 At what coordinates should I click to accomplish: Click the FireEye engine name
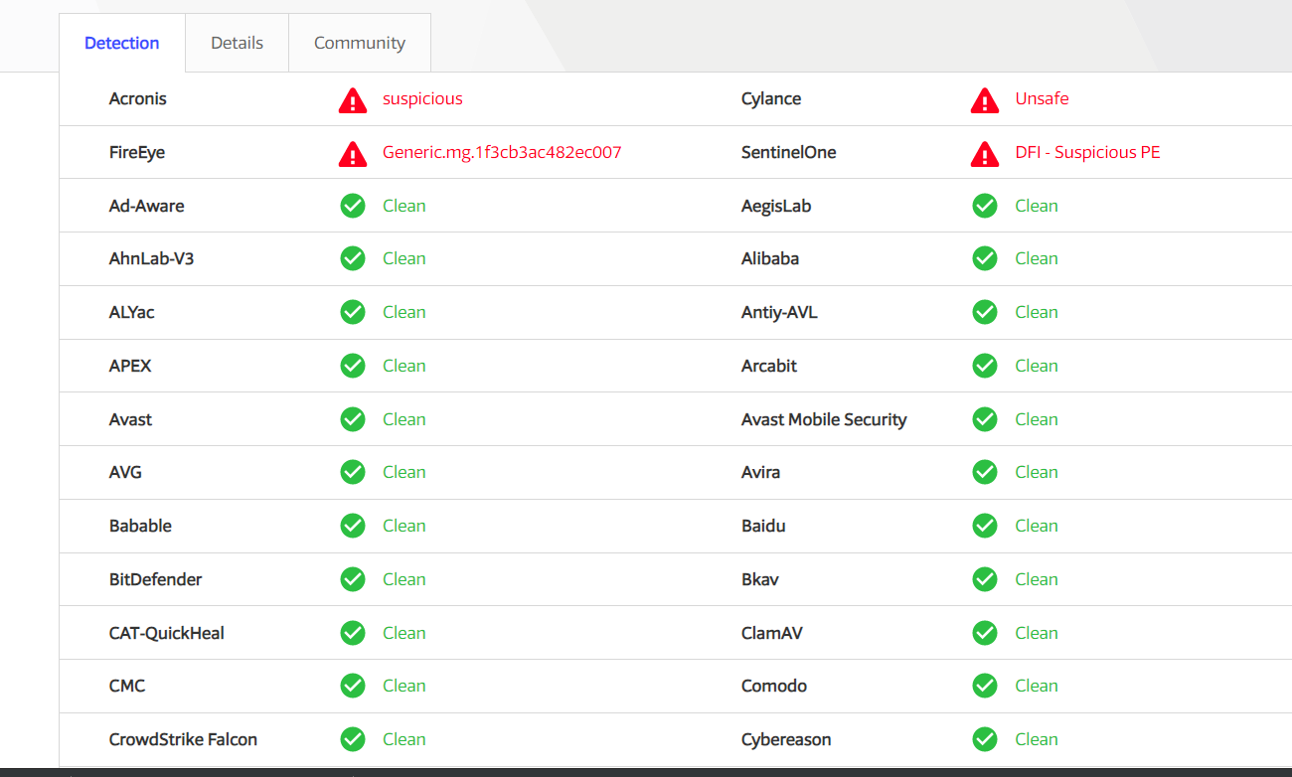[137, 152]
